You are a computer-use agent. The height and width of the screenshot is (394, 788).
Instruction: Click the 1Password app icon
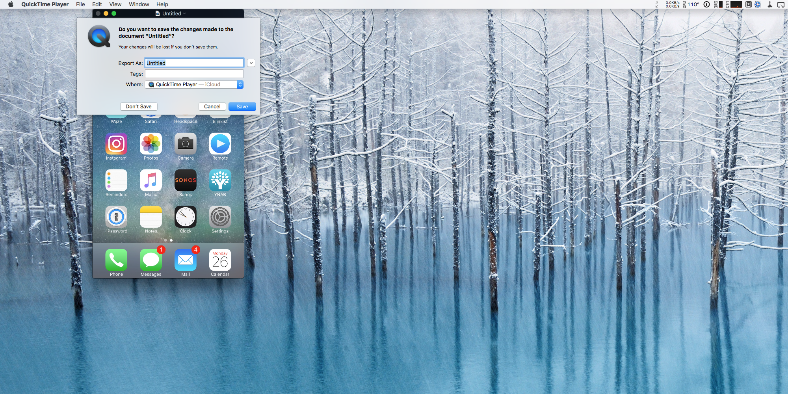[116, 217]
